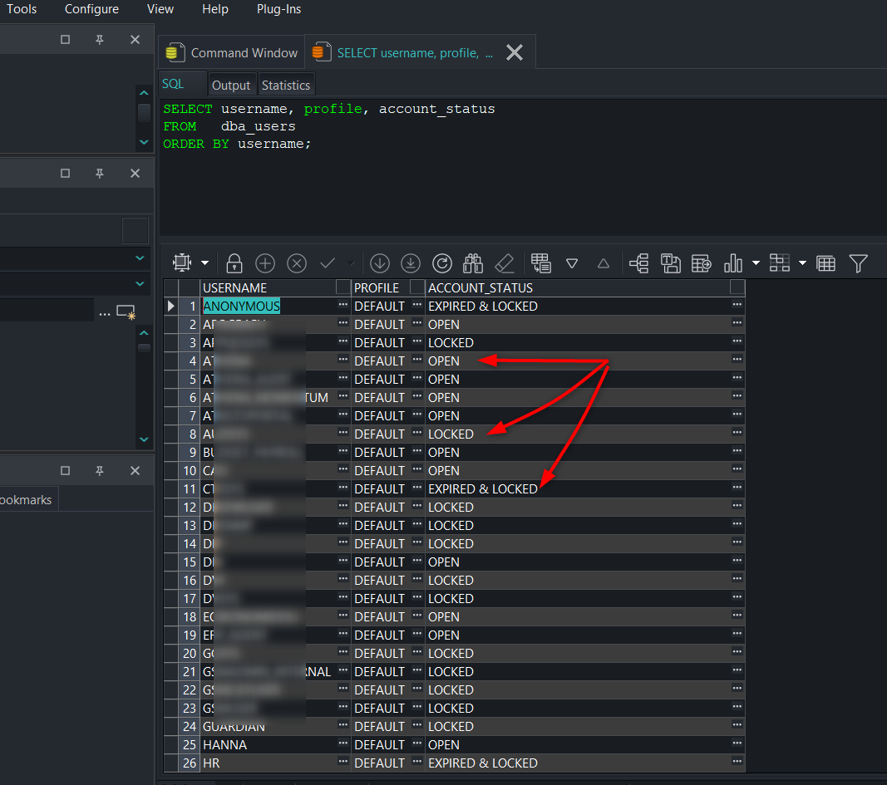Open cell editor for HANNA username
Viewport: 887px width, 785px height.
342,743
